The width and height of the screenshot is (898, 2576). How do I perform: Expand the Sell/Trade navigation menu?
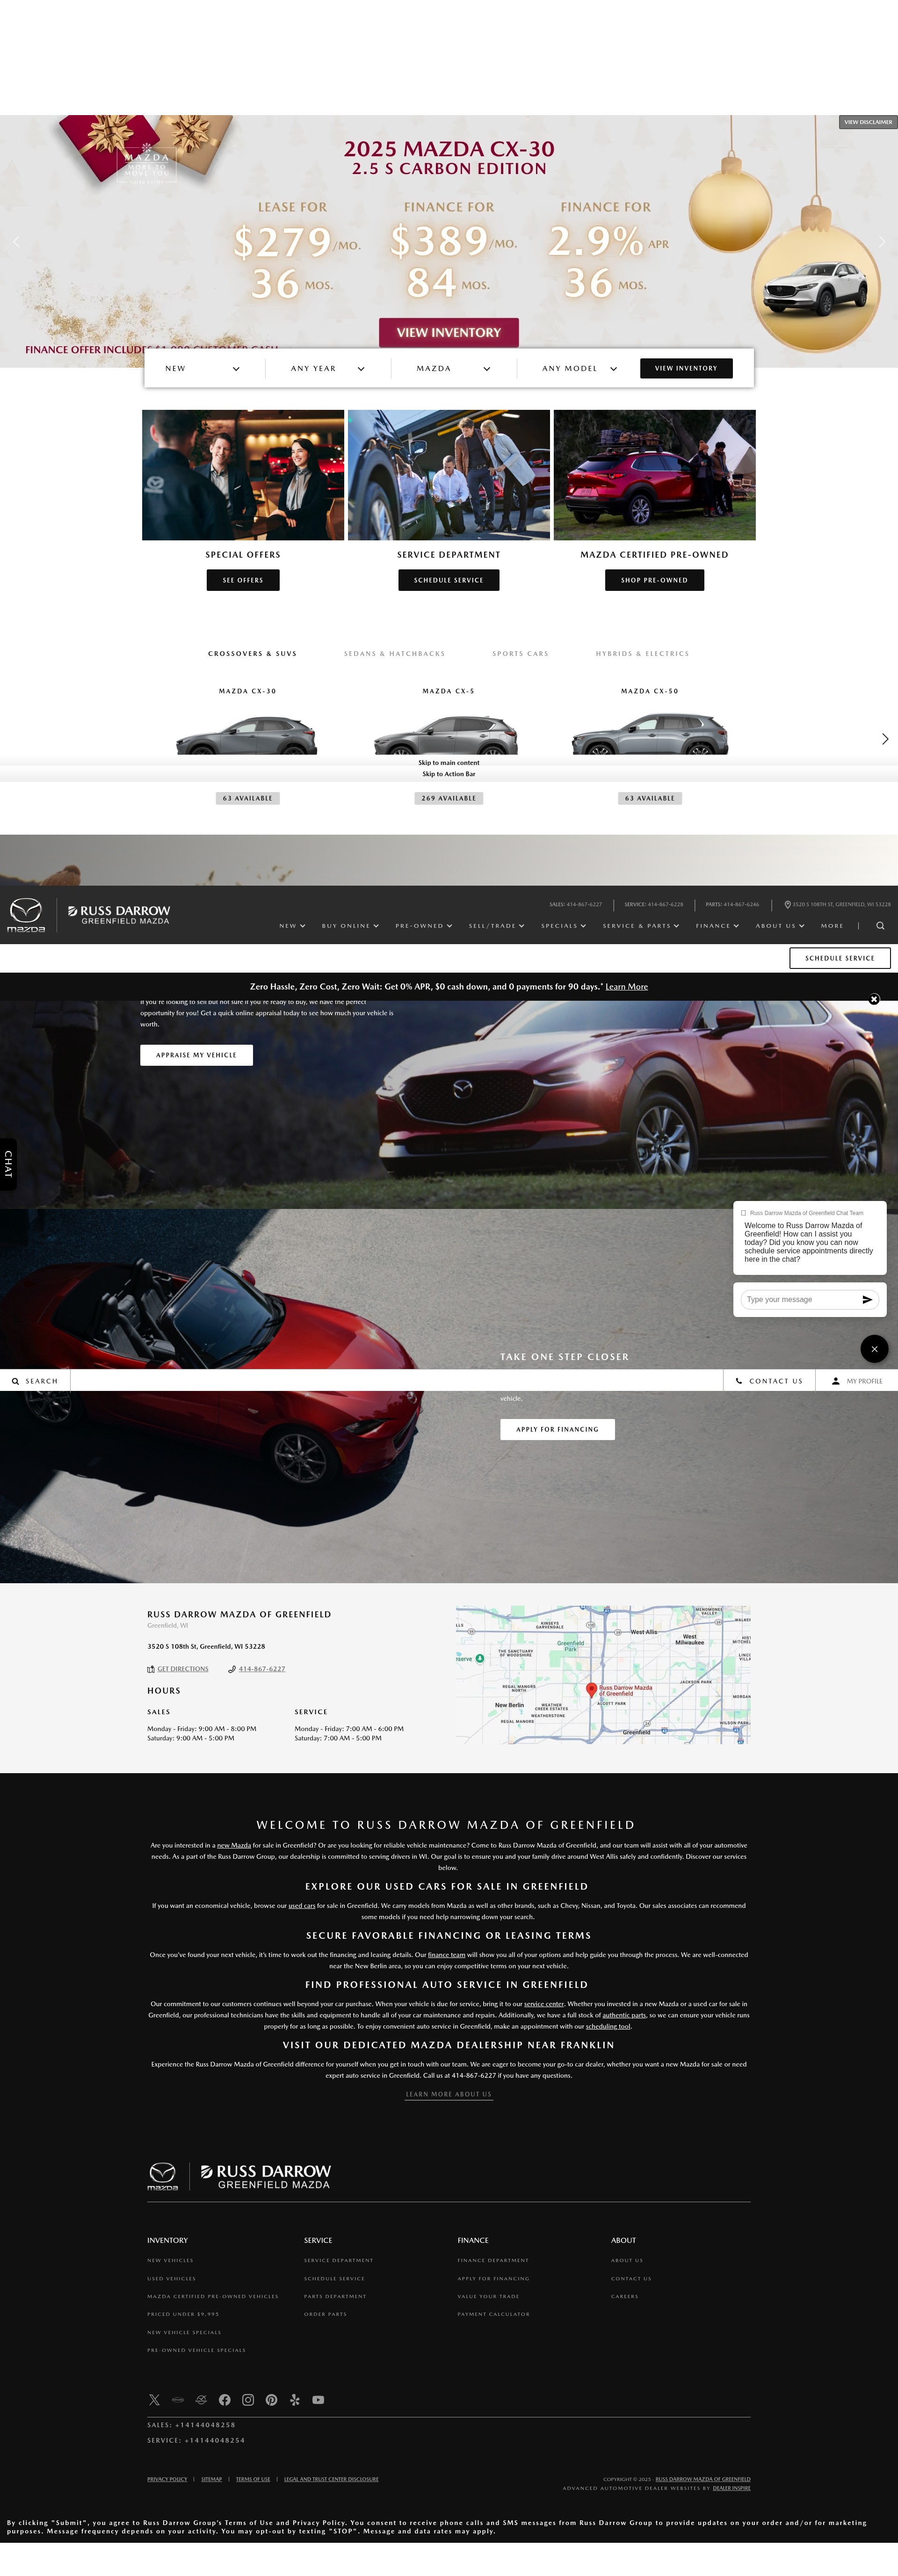[497, 926]
